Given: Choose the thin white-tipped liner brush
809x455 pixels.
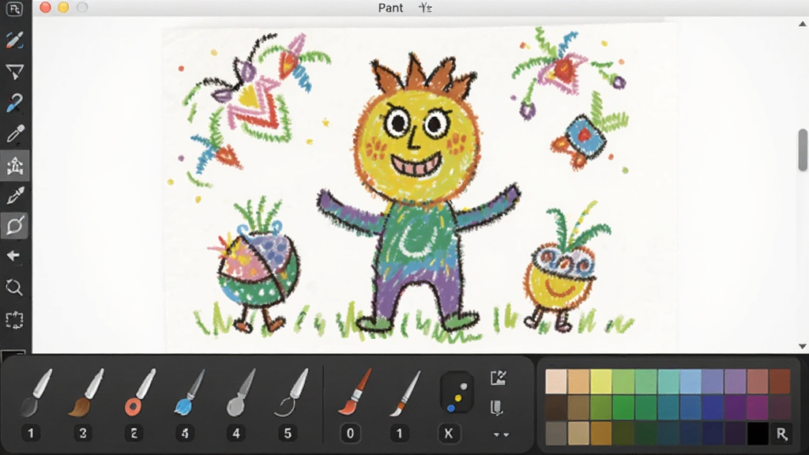Looking at the screenshot, I should [x=404, y=393].
